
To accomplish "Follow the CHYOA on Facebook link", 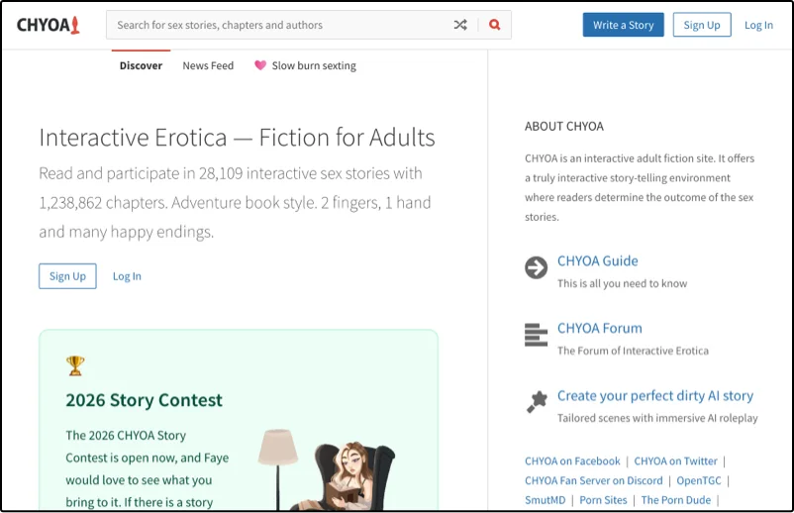I will point(572,461).
